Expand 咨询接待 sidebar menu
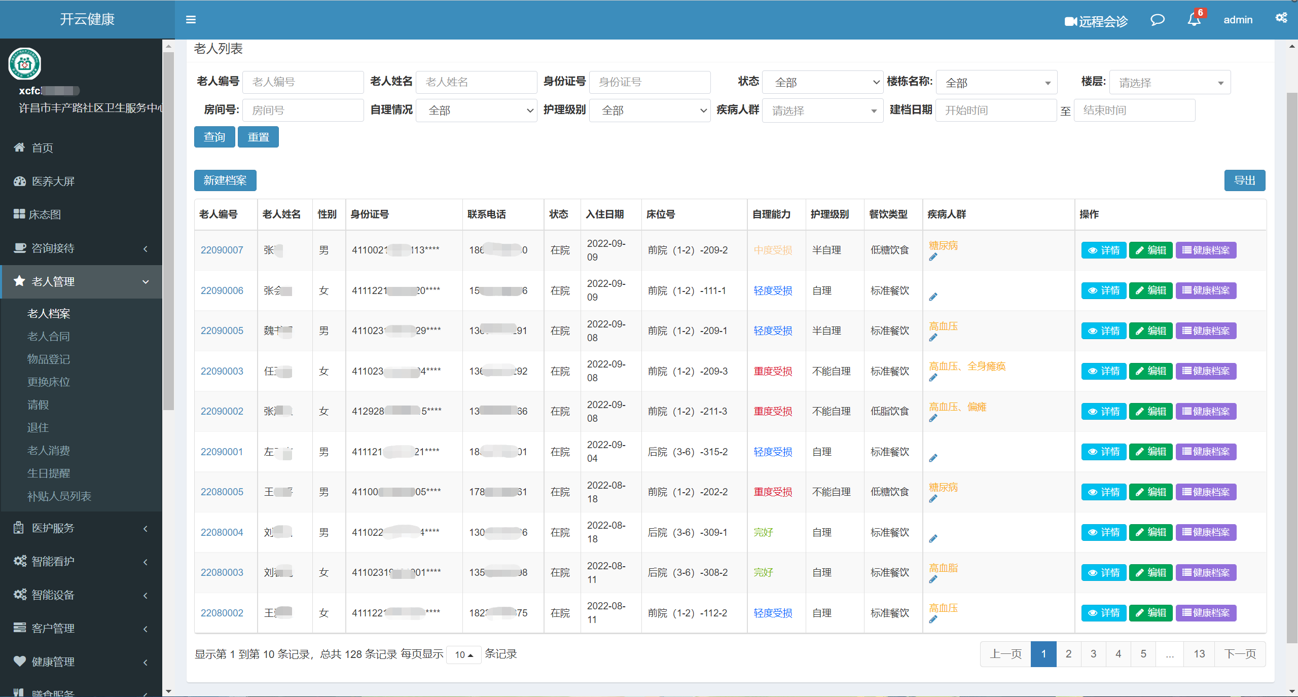 click(x=81, y=248)
